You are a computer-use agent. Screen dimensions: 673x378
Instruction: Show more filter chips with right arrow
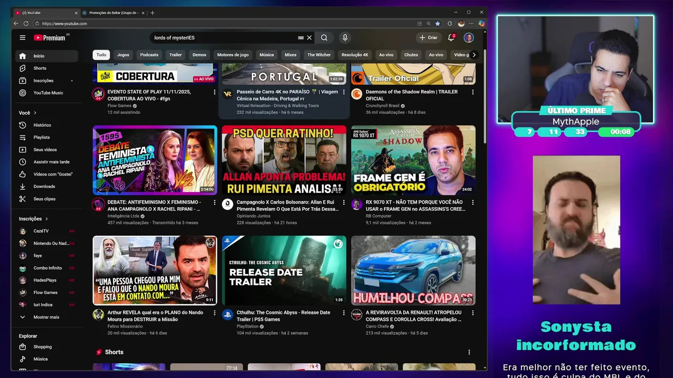click(x=474, y=55)
